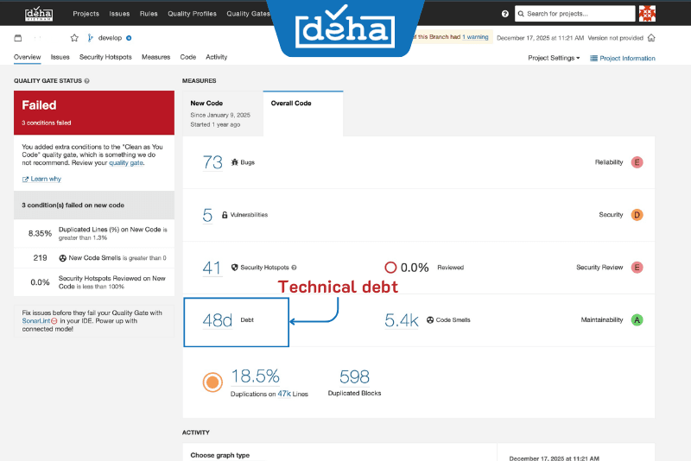Click the orange duplications indicator circle
Screen dimensions: 691x461
pyautogui.click(x=212, y=382)
